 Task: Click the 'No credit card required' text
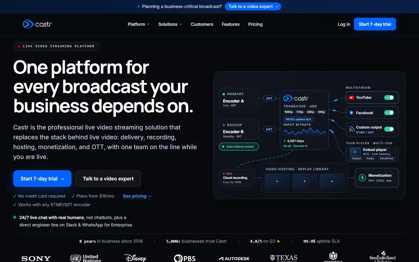(42, 196)
